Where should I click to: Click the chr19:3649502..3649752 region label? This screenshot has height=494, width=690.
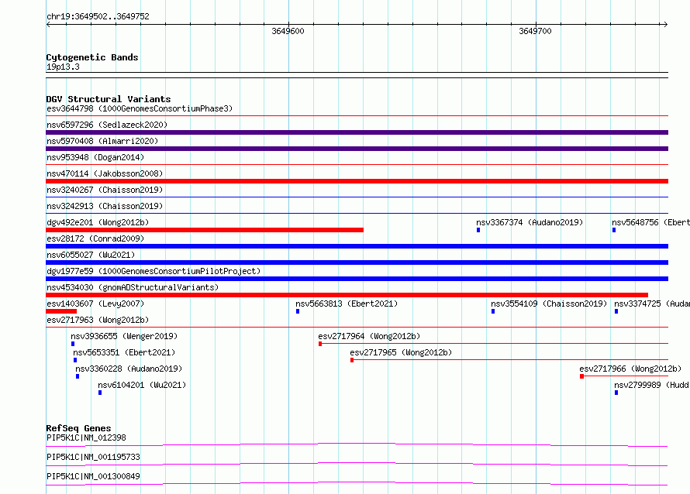pyautogui.click(x=98, y=16)
